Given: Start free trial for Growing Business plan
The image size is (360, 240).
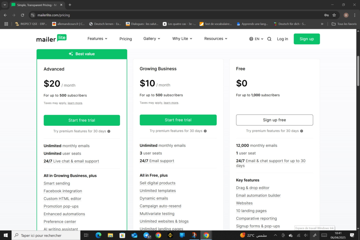Looking at the screenshot, I should click(x=178, y=120).
